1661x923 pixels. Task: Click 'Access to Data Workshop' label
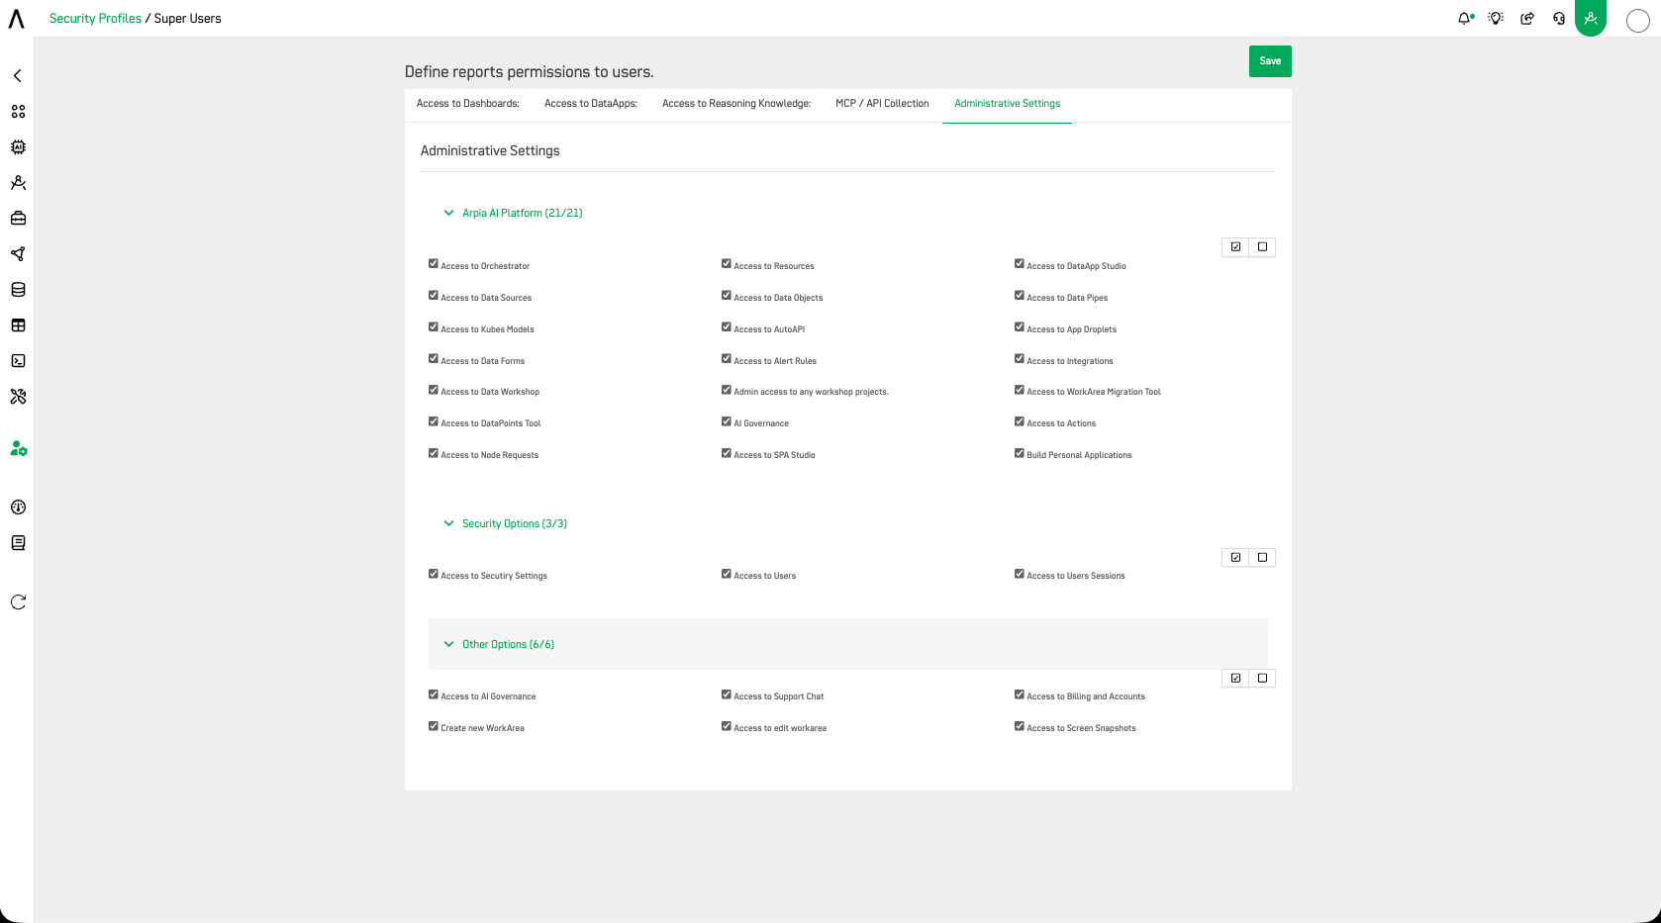490,393
